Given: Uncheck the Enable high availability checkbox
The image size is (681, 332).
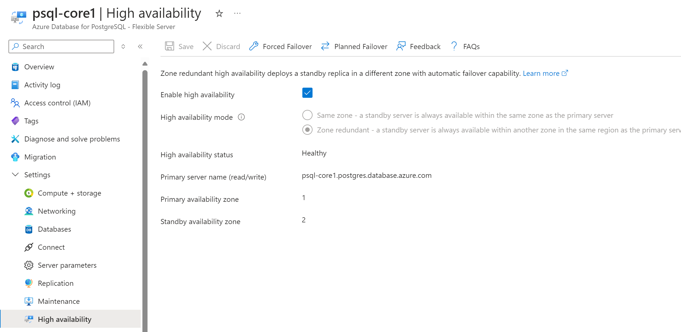Looking at the screenshot, I should (307, 93).
